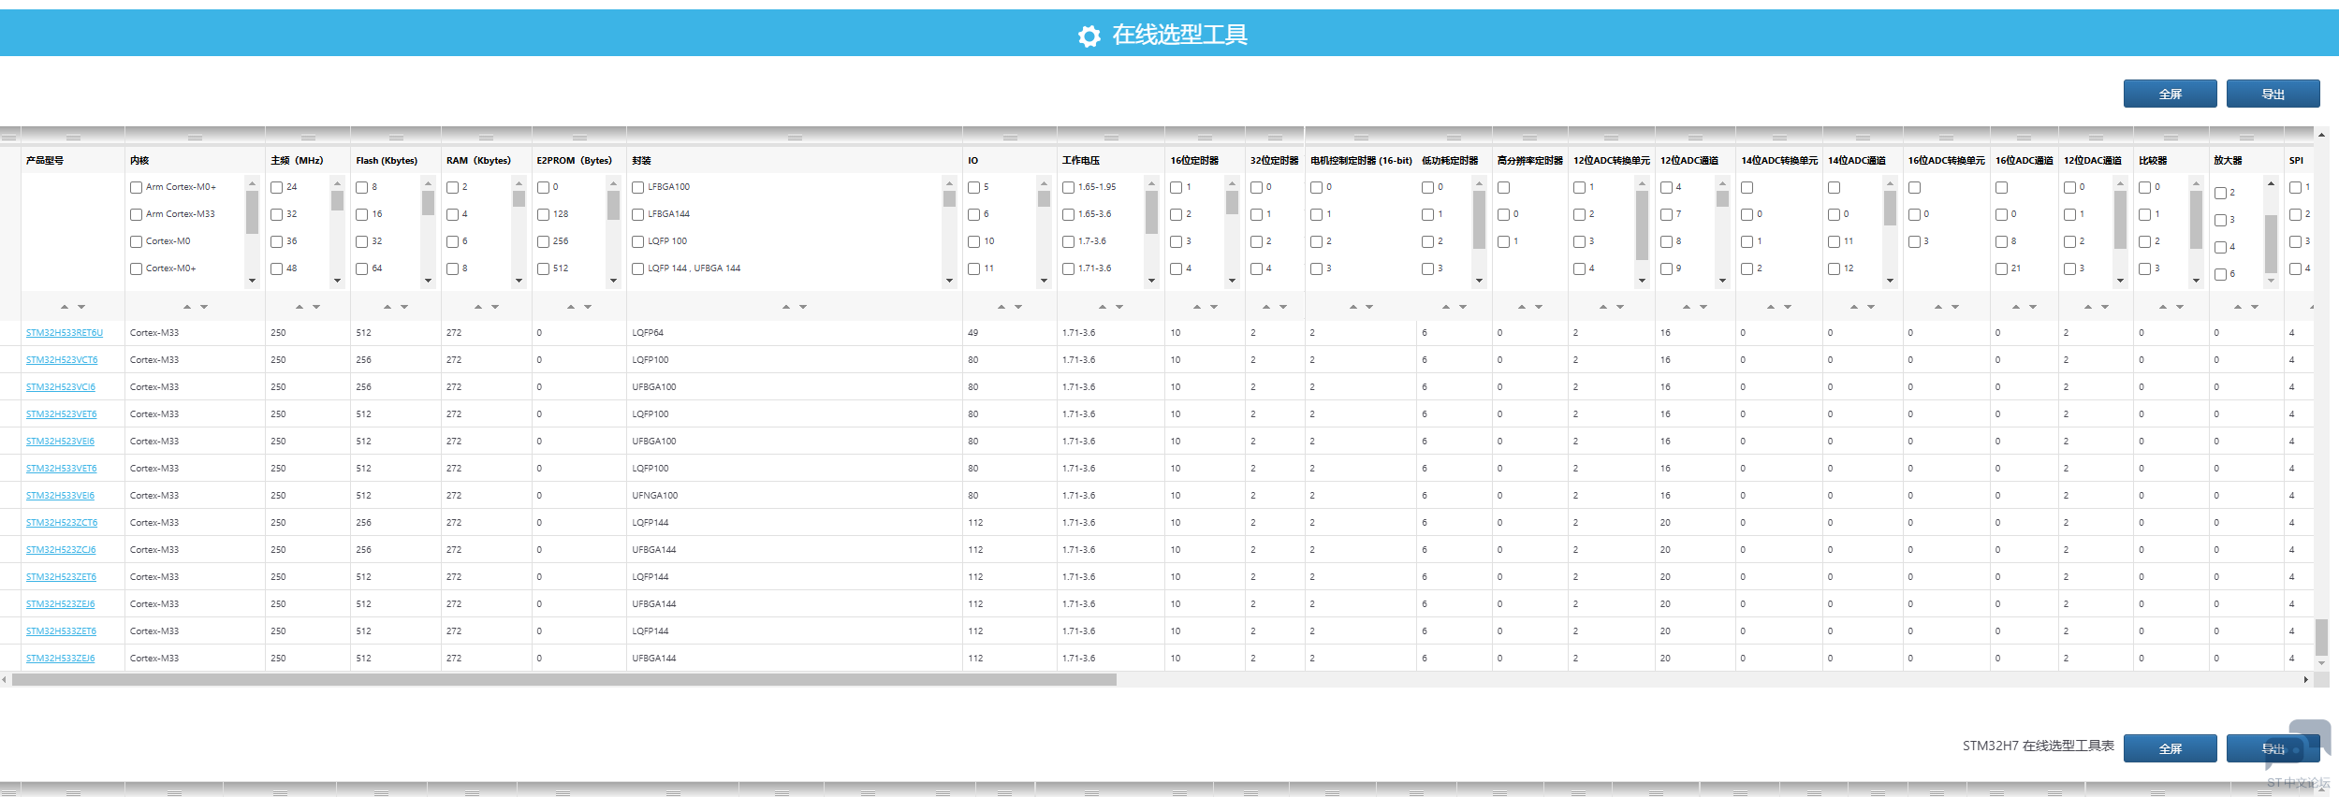Image resolution: width=2339 pixels, height=797 pixels.
Task: Click down arrow of E2PROM filter list
Action: click(613, 281)
